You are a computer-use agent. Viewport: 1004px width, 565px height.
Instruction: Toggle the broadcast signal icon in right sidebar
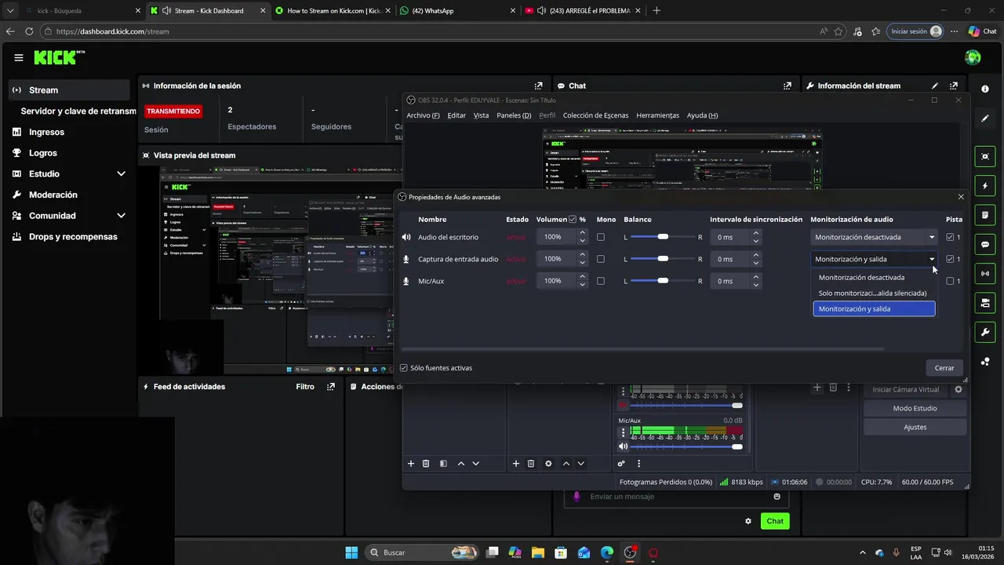coord(985,273)
